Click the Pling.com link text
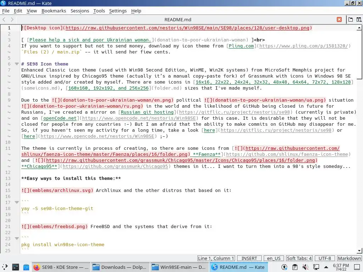Screen dimensions: 363x272 click(241, 46)
